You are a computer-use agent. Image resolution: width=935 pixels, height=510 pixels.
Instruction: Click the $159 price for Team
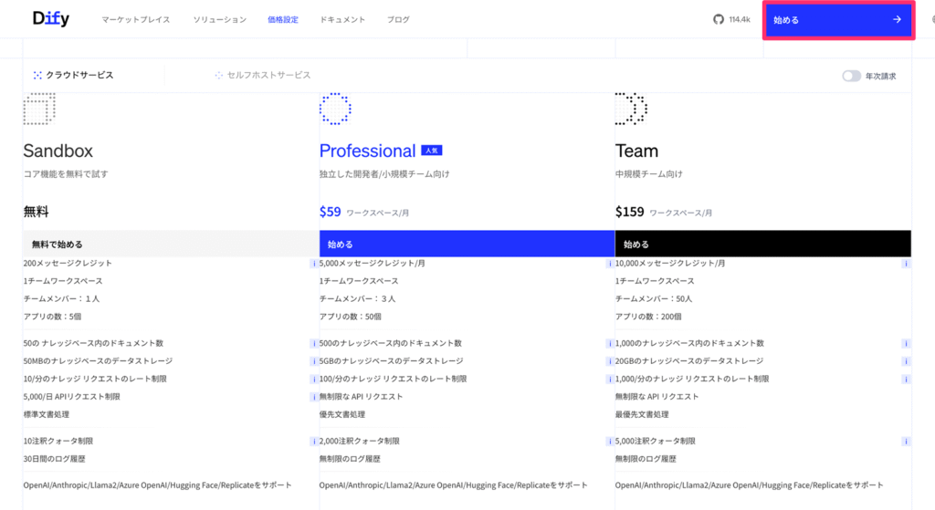[x=630, y=212]
